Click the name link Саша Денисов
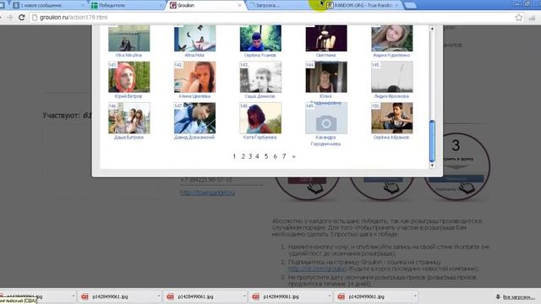The height and width of the screenshot is (304, 541). [x=260, y=96]
